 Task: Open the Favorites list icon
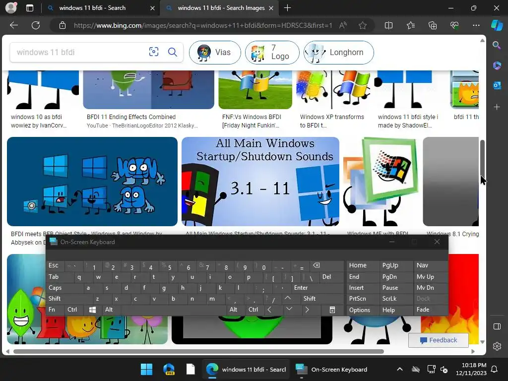[410, 25]
